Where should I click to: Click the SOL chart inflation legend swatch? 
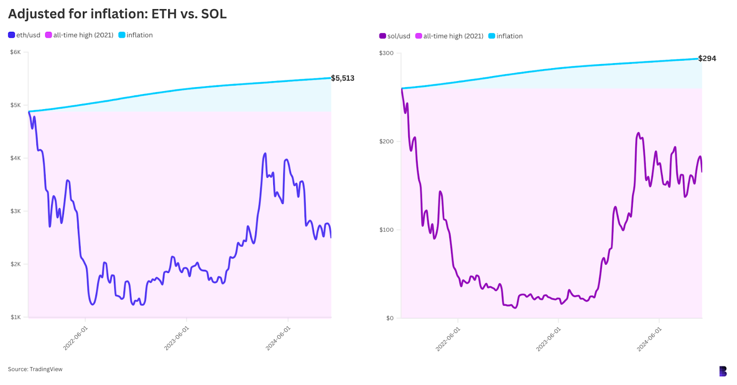491,36
